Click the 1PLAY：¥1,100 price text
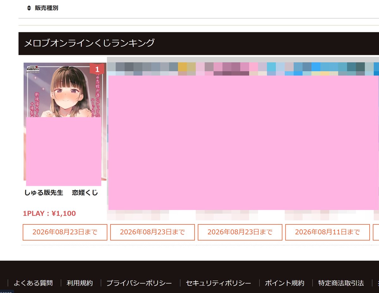The image size is (379, 293). tap(49, 213)
